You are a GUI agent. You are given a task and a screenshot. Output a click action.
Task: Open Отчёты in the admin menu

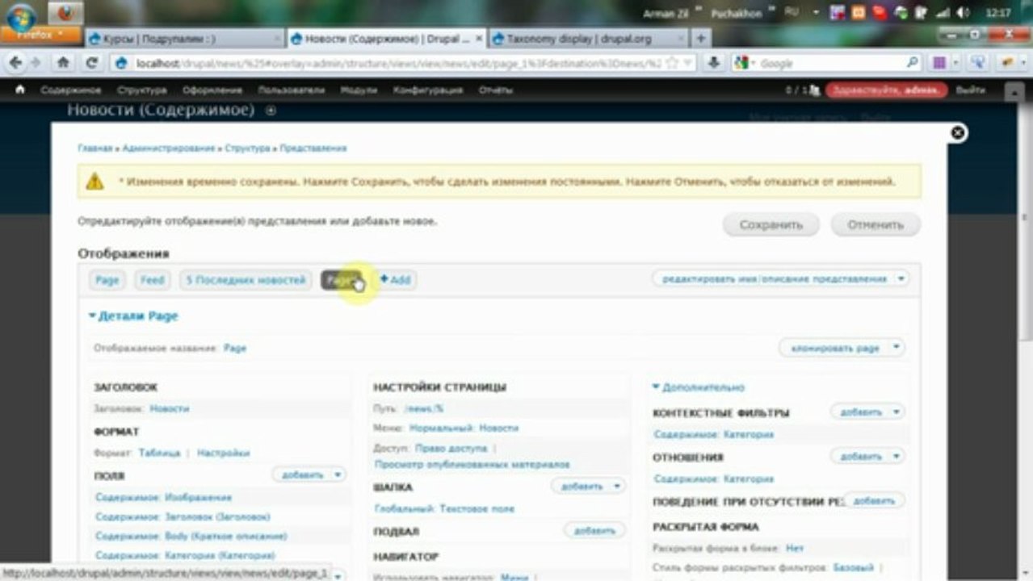point(495,90)
